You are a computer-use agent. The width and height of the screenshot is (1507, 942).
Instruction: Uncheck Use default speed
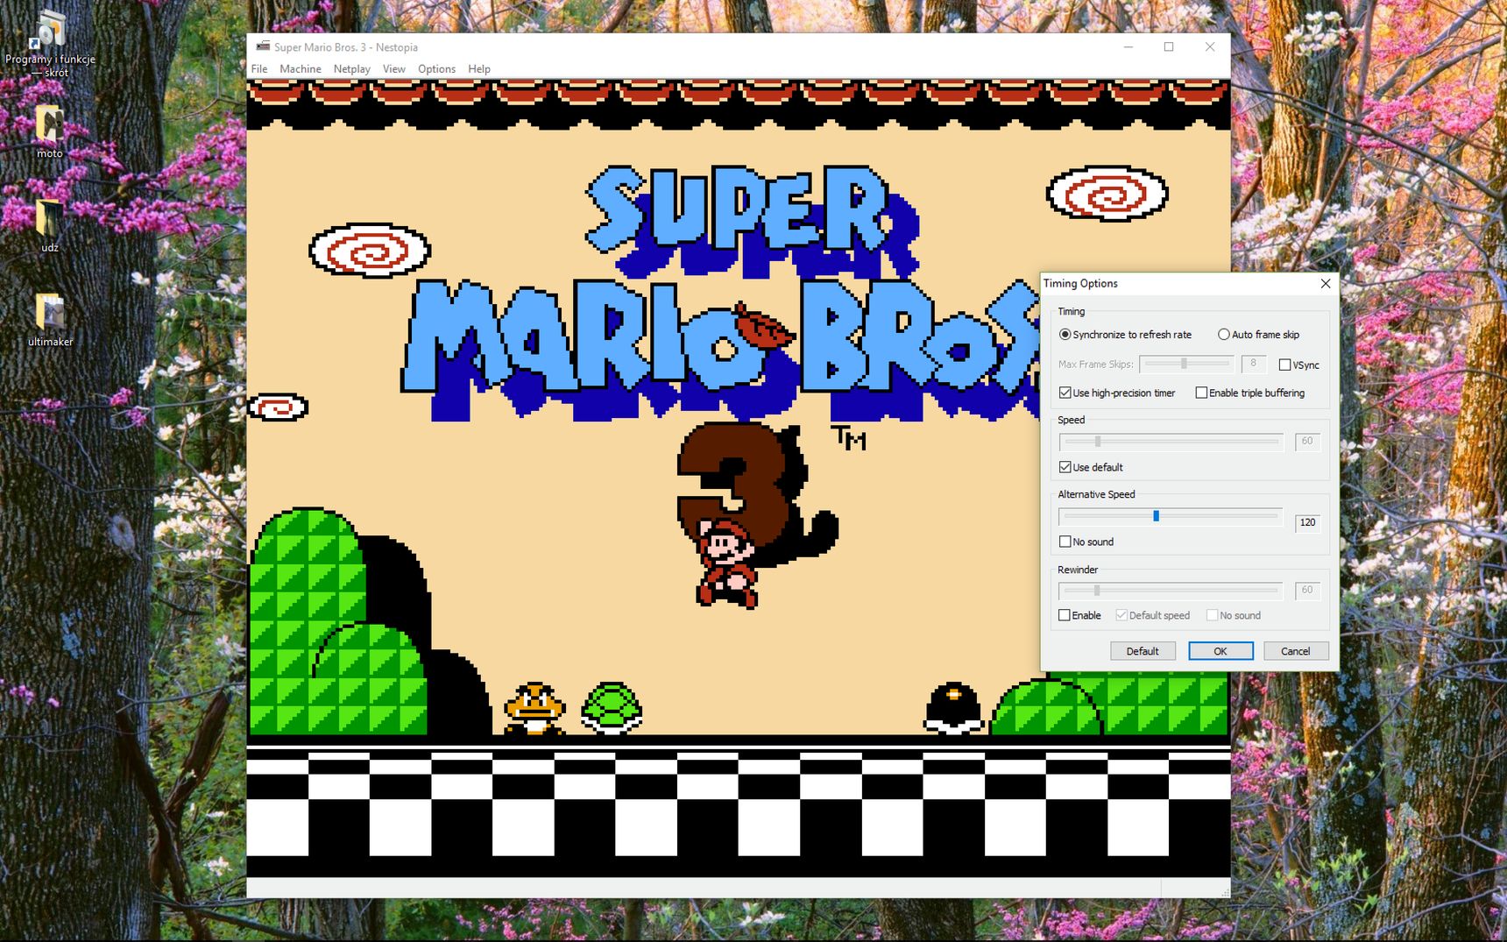(x=1091, y=467)
